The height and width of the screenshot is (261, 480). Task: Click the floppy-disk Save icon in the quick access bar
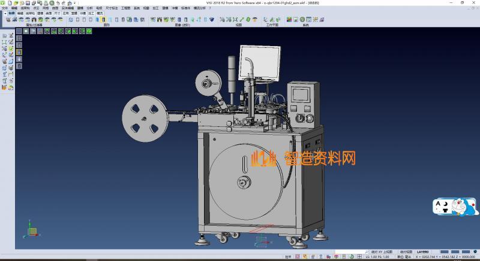pos(28,3)
